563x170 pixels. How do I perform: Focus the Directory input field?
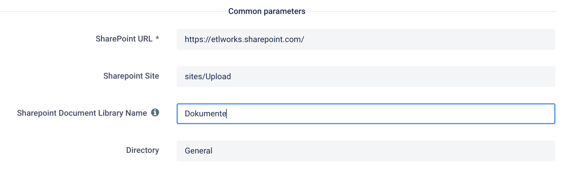point(366,151)
